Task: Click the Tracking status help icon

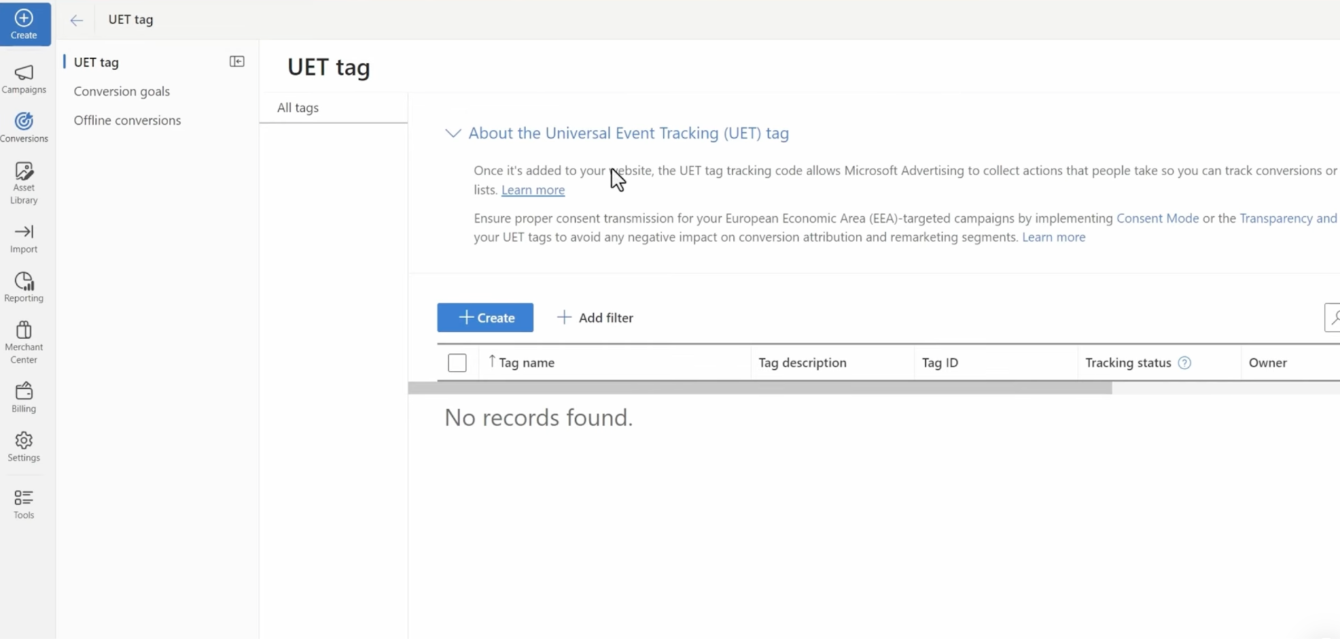Action: pos(1184,363)
